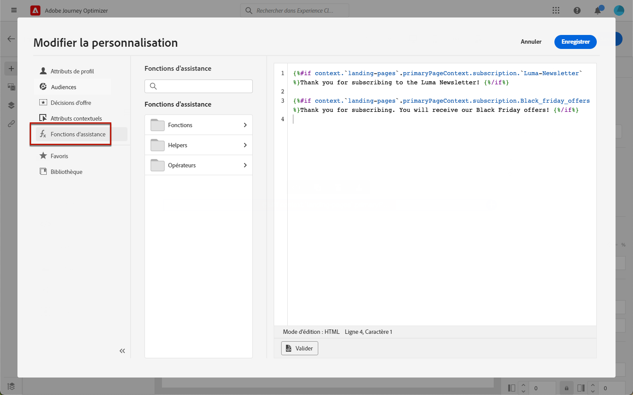Collapse the sidebar with double chevron
Image resolution: width=633 pixels, height=395 pixels.
(122, 351)
